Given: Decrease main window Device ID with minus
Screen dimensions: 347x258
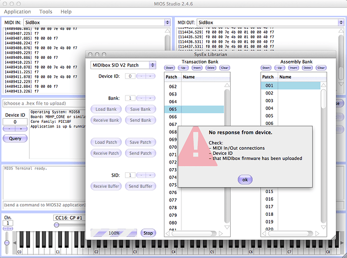Looking at the screenshot, I should click(9, 129).
